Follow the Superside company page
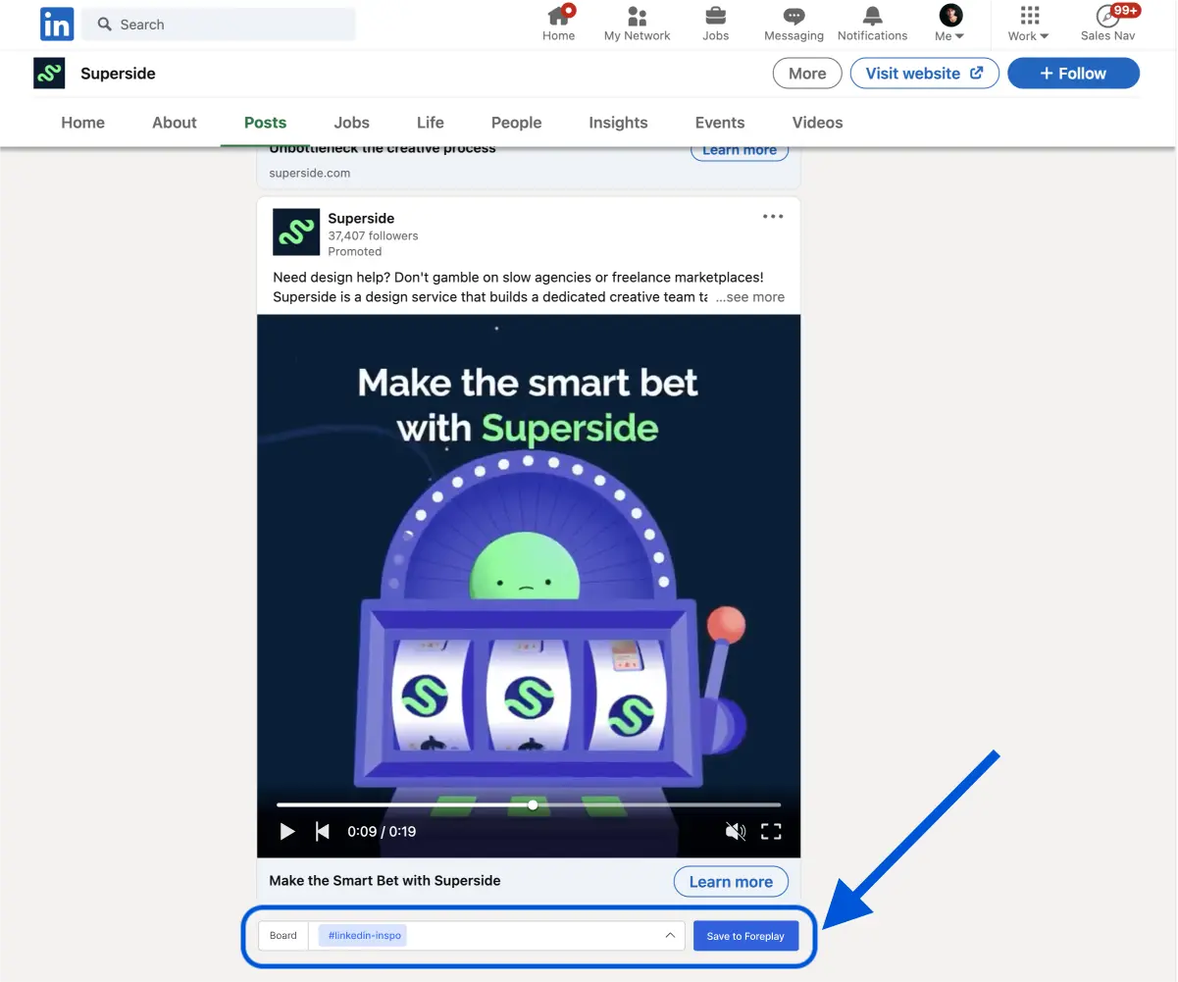 (x=1073, y=74)
